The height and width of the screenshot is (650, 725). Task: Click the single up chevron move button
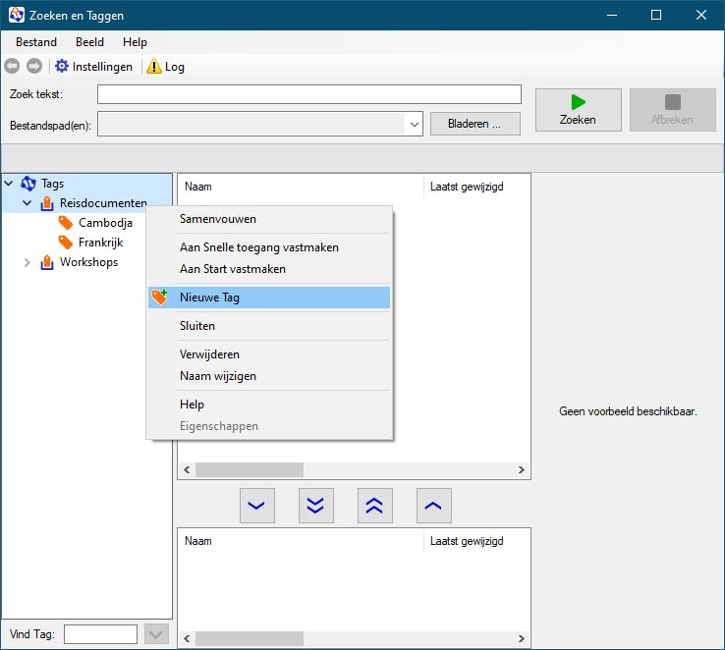(433, 506)
